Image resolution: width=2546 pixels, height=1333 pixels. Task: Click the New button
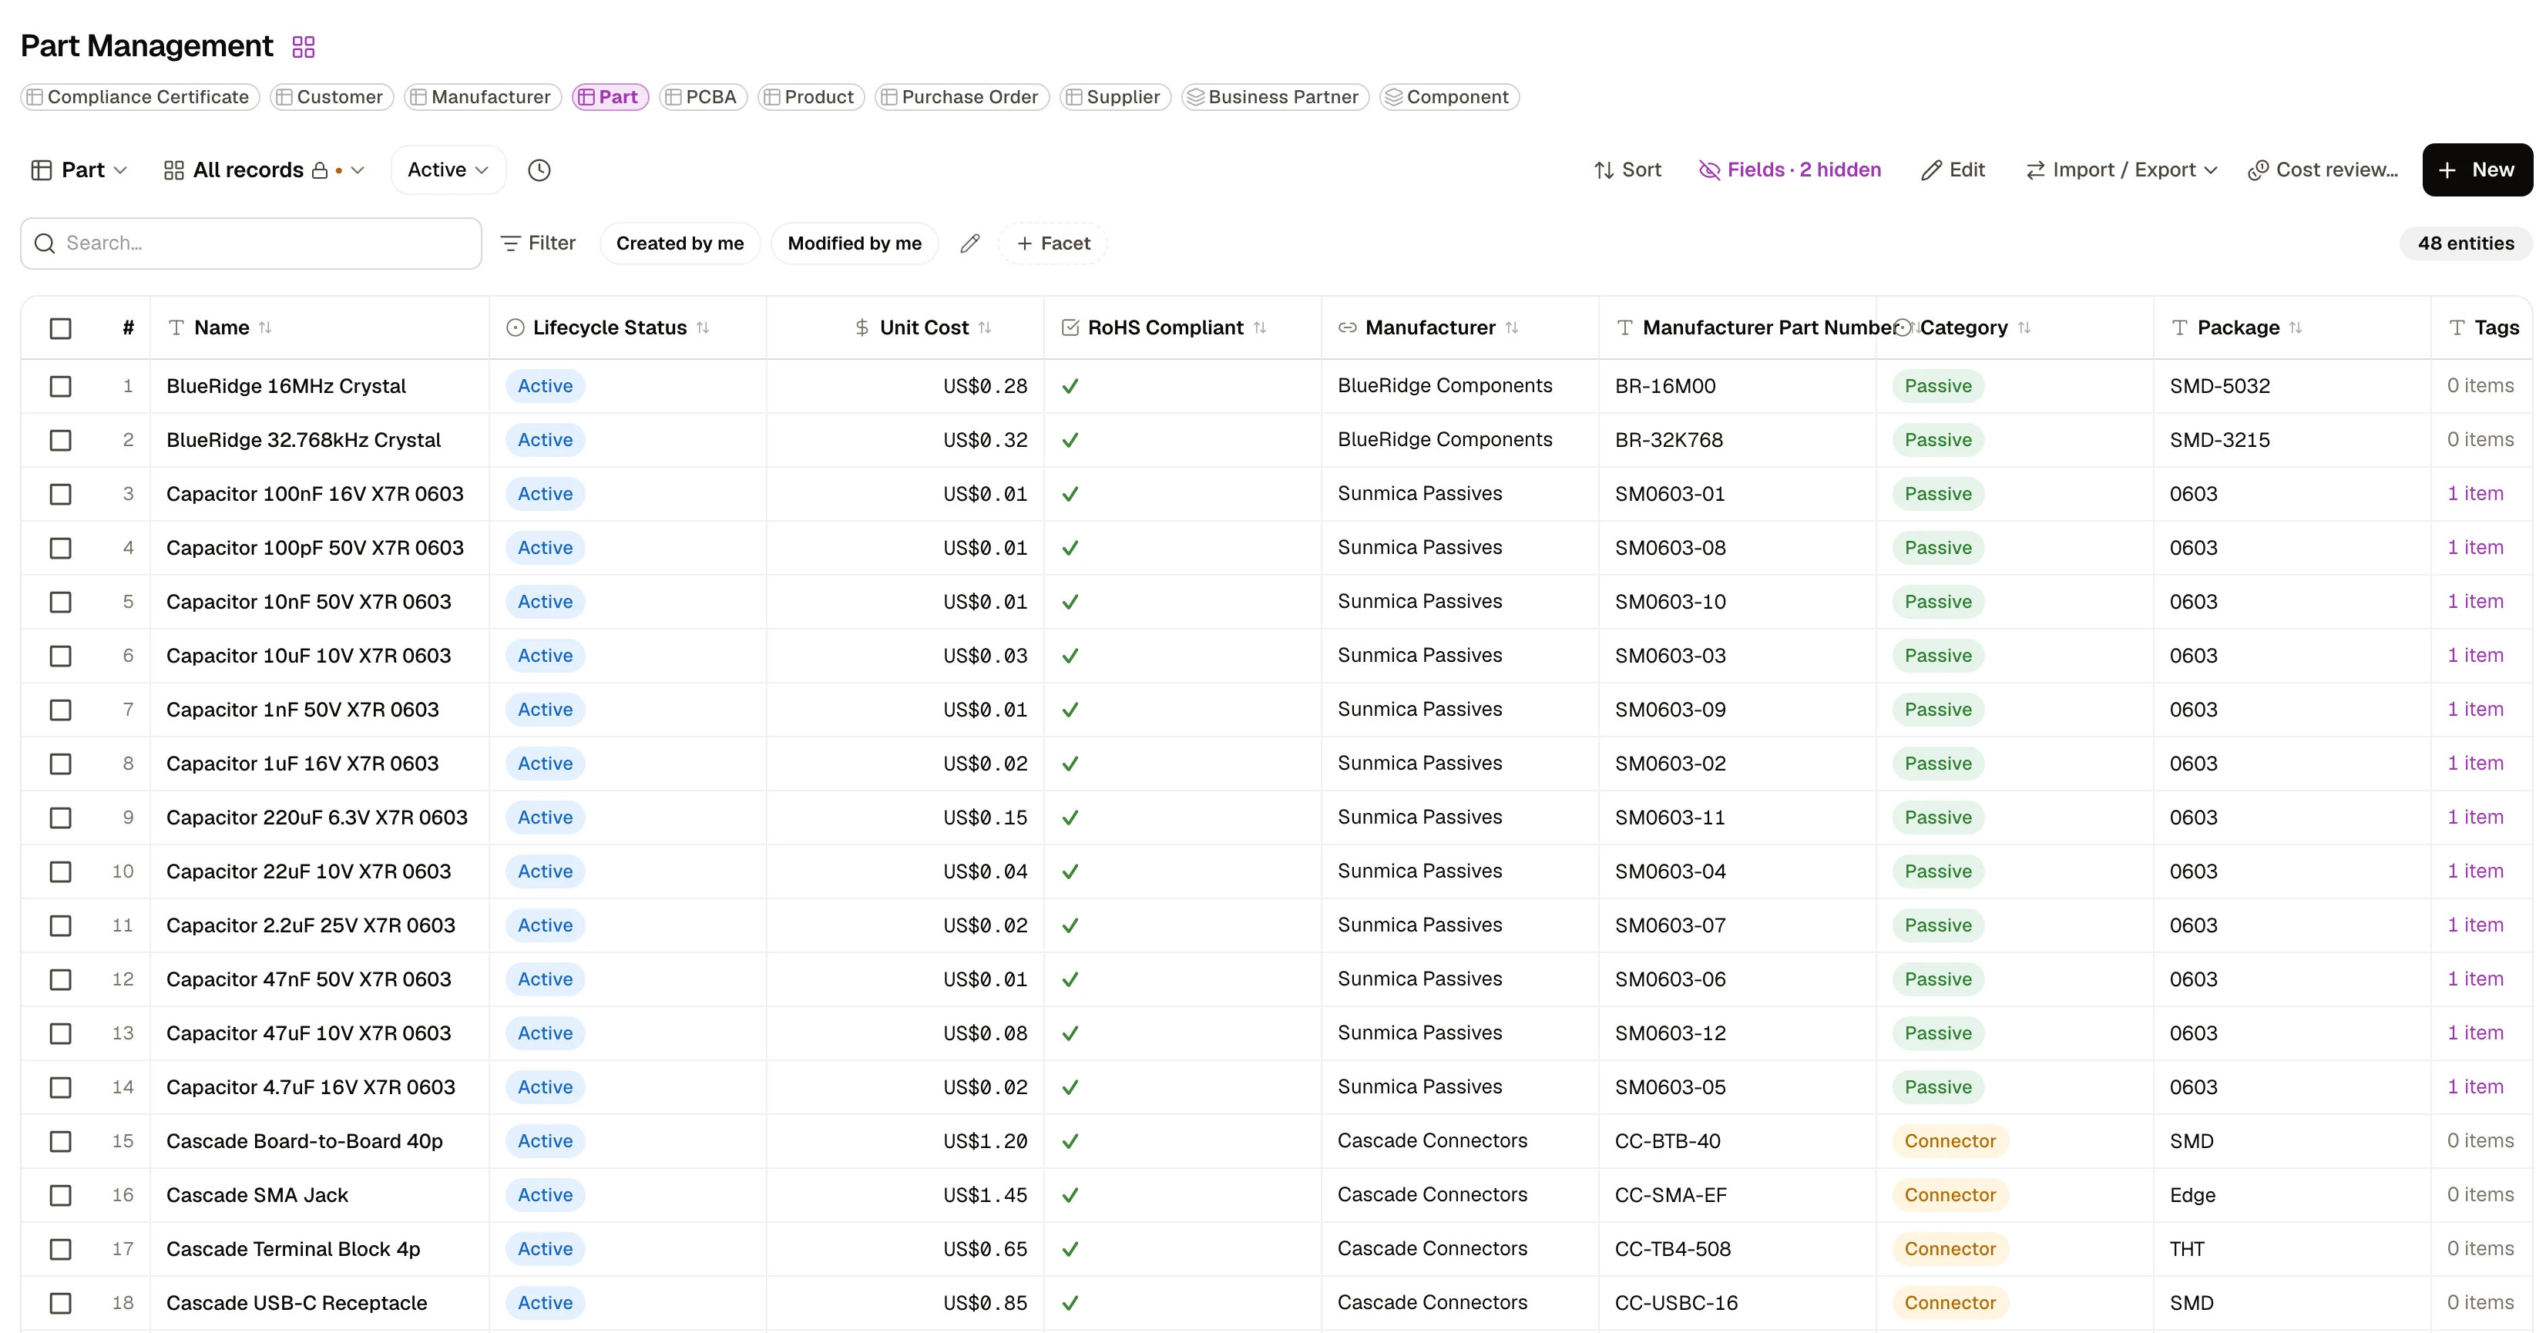[x=2477, y=170]
